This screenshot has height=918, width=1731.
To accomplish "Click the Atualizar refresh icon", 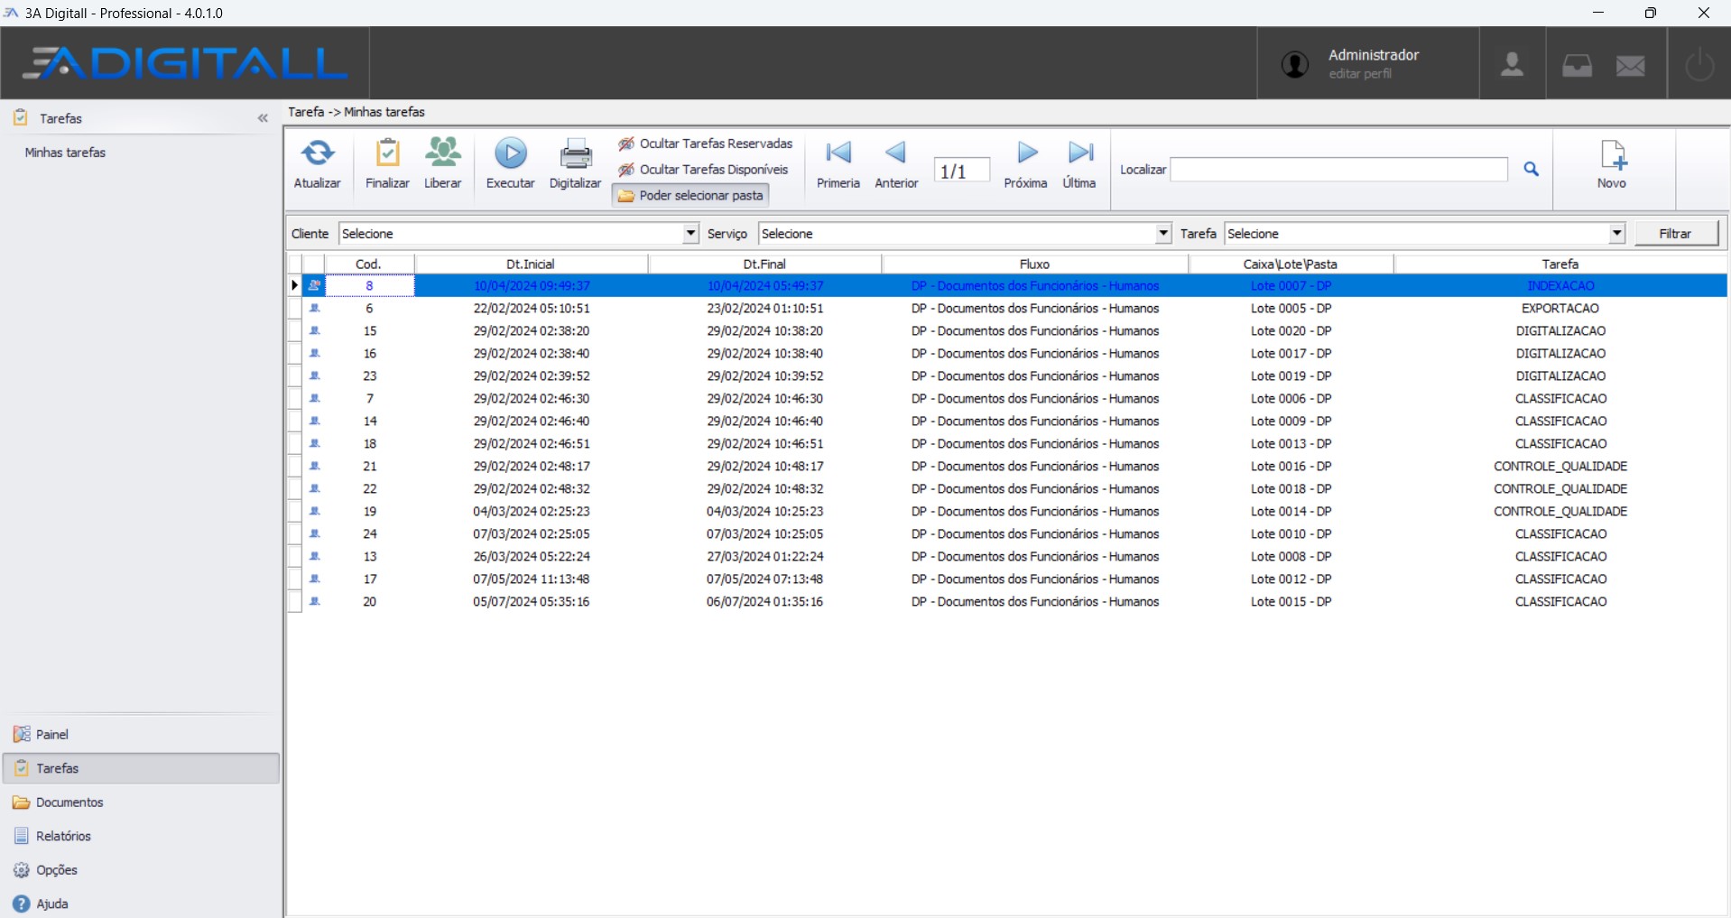I will point(318,153).
